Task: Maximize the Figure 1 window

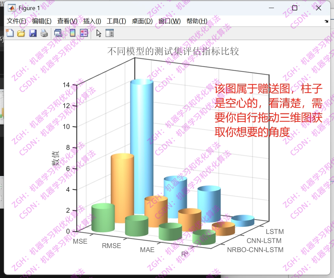Action: click(295, 8)
